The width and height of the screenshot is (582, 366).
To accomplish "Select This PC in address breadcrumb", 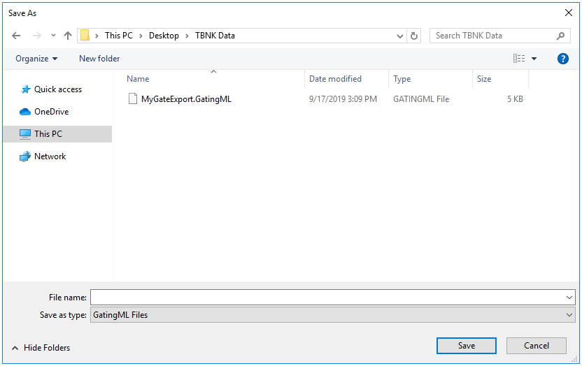I will pyautogui.click(x=119, y=36).
